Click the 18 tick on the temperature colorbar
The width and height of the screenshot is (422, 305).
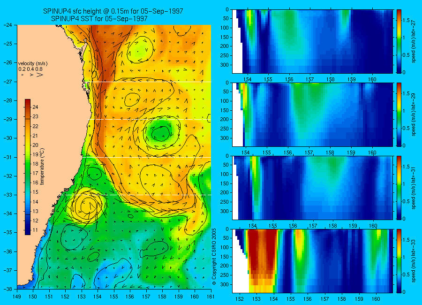pos(35,164)
